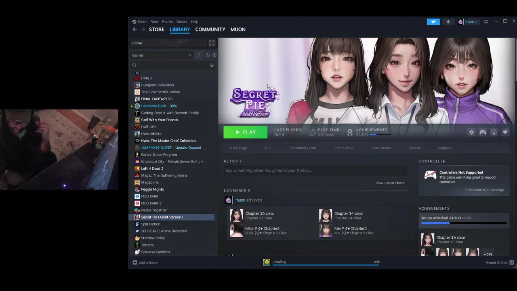
Task: Switch to the STORE tab
Action: coord(157,30)
